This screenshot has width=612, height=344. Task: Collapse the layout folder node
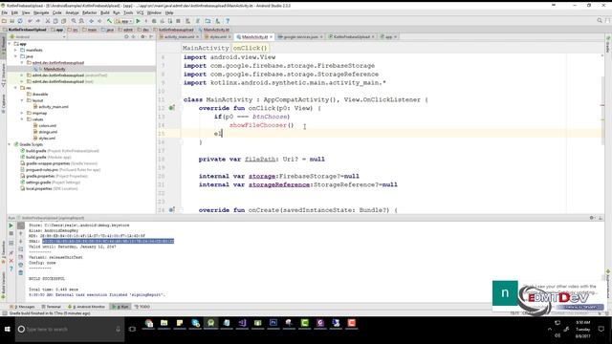pos(22,100)
